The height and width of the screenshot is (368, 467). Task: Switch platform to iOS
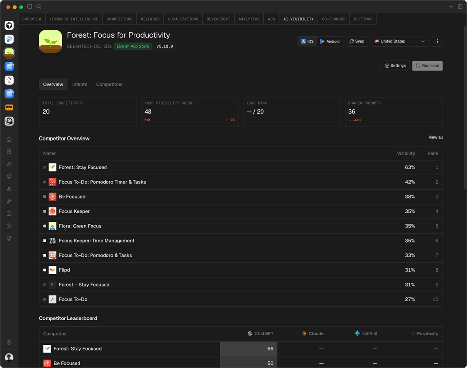tap(307, 41)
